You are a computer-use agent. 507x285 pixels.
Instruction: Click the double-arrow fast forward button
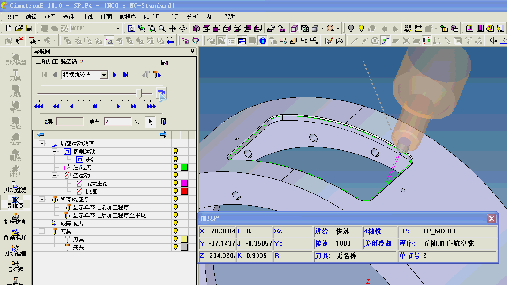[133, 106]
